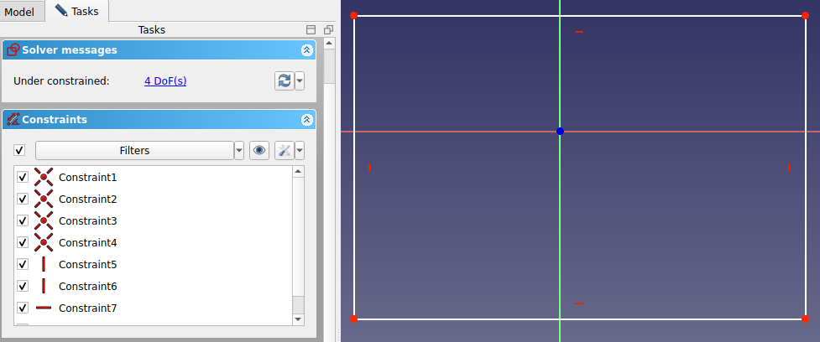Click the eye visibility button for constraints

[x=259, y=150]
